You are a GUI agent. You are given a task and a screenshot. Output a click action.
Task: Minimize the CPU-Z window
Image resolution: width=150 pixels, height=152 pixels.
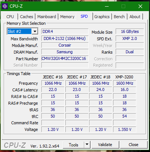[107, 6]
